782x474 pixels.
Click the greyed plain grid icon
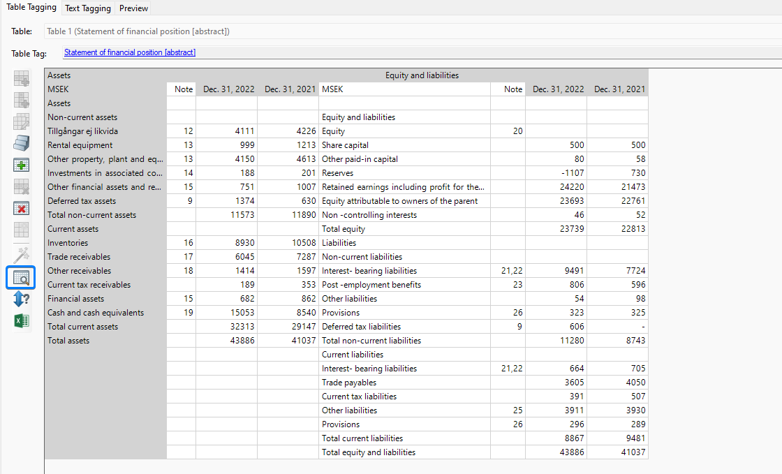22,230
